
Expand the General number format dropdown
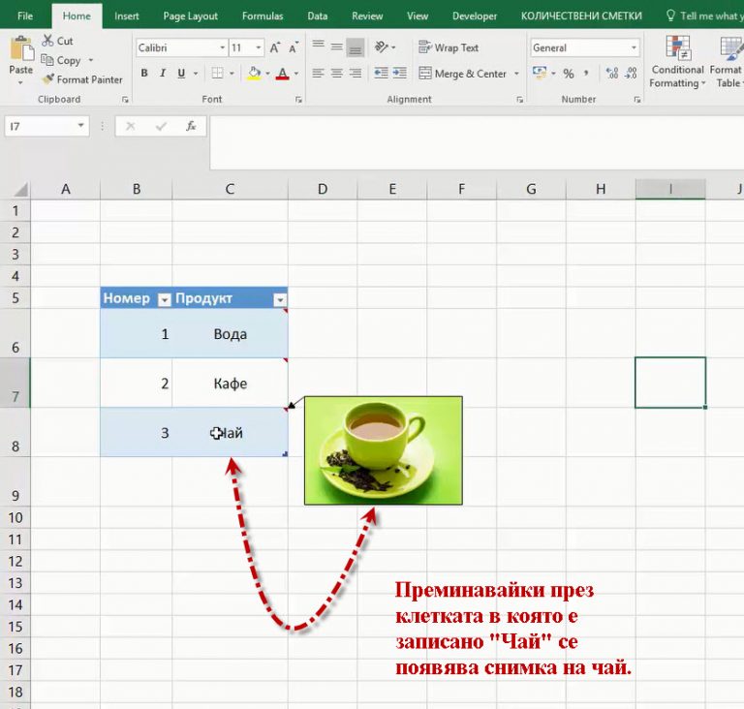tap(634, 47)
